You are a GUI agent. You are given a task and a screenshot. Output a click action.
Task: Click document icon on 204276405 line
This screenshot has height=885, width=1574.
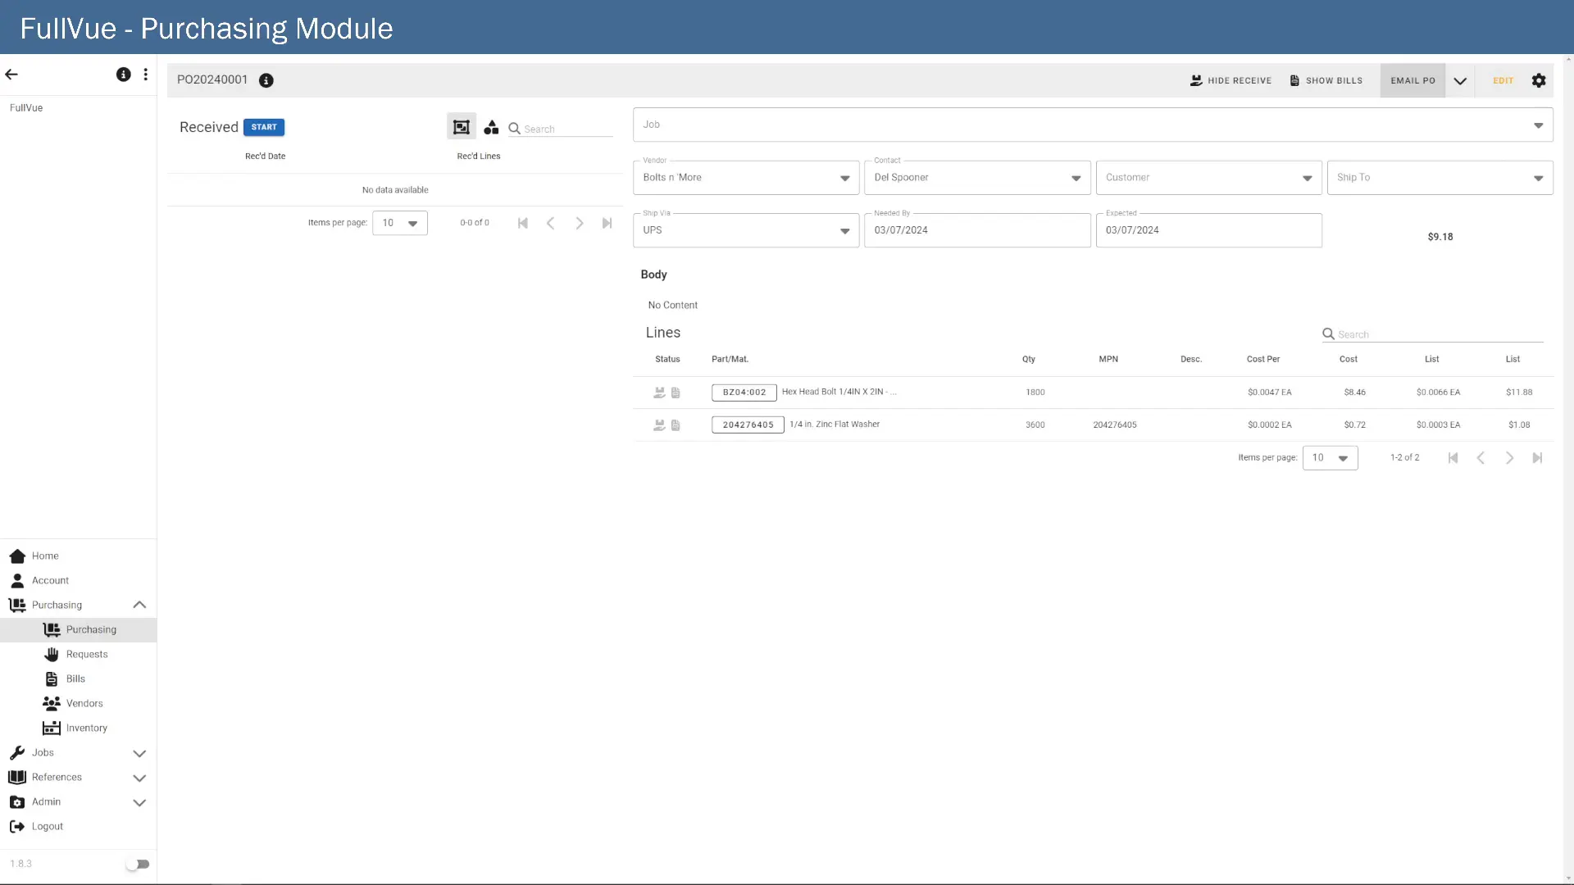(676, 425)
